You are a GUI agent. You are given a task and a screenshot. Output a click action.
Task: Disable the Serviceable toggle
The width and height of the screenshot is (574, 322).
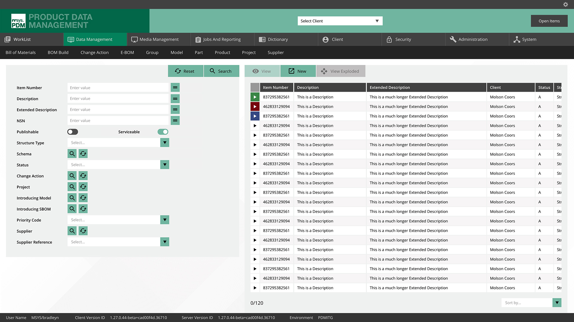tap(163, 132)
